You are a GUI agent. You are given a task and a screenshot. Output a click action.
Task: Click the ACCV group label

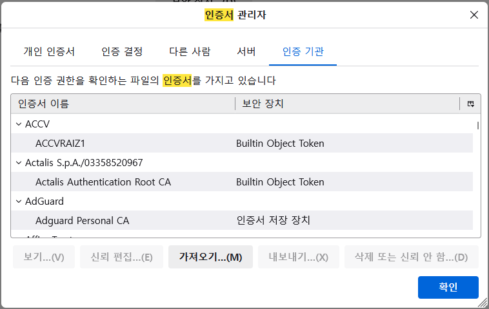37,124
